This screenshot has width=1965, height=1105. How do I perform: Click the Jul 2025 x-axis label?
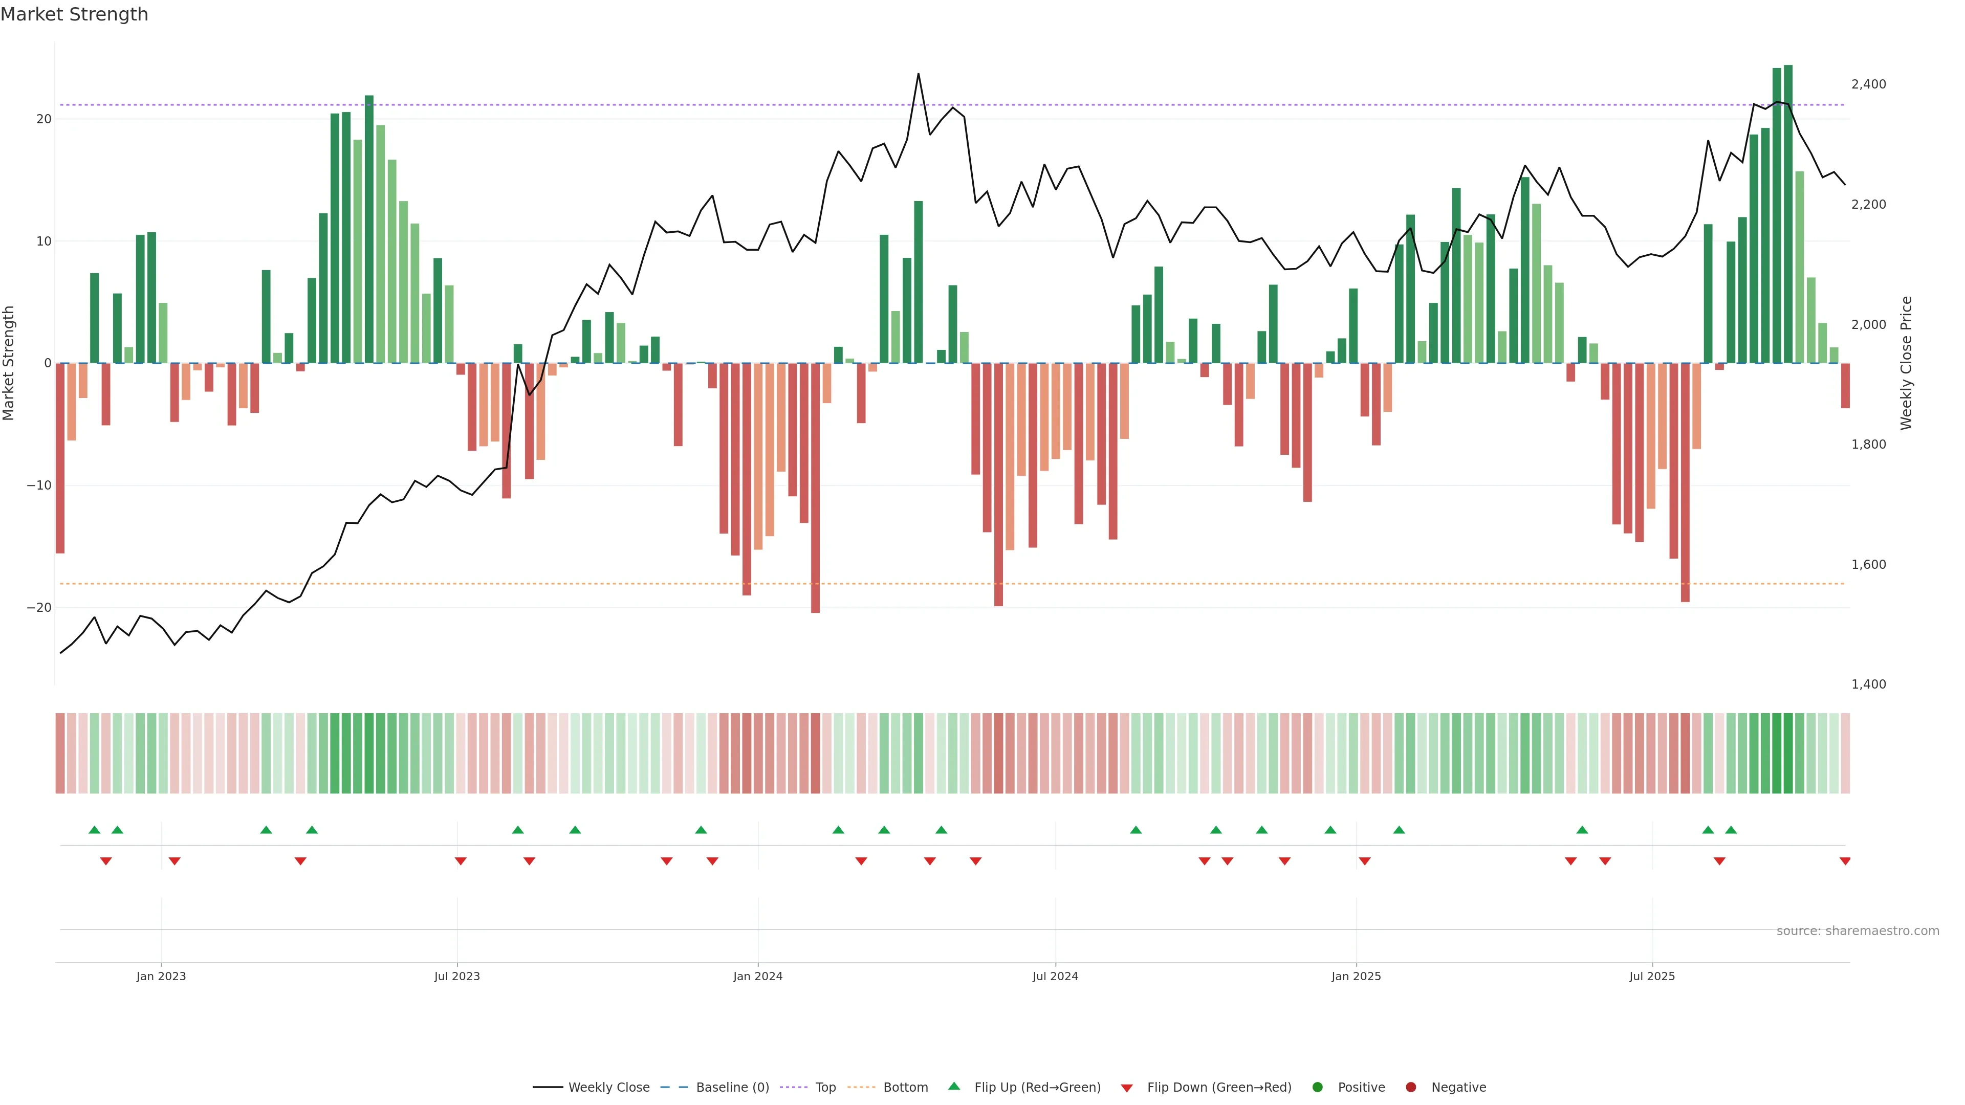[x=1651, y=976]
